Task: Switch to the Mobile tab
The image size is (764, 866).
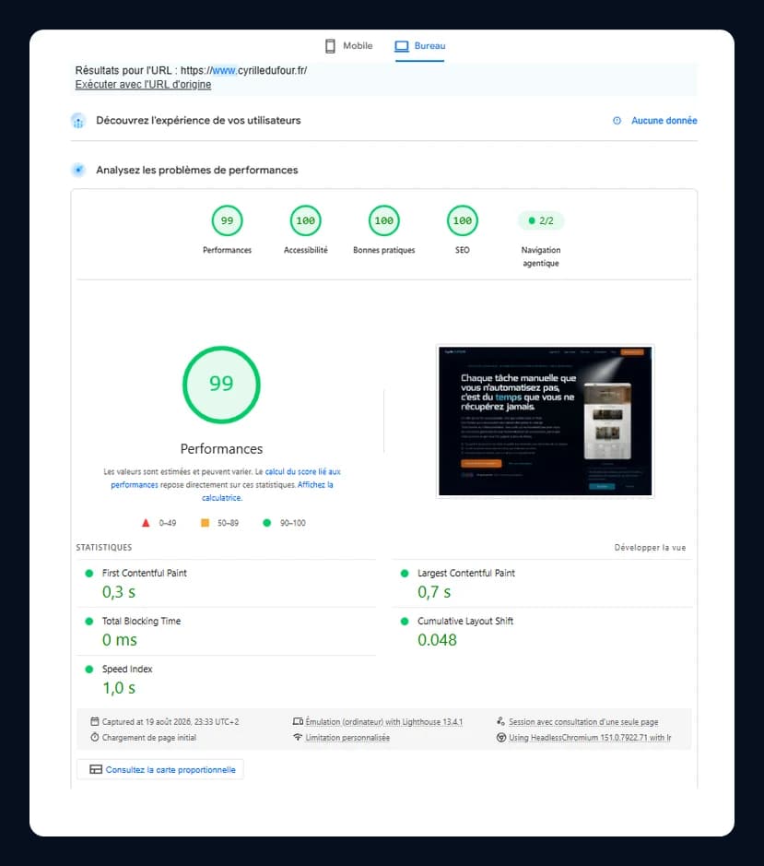Action: pyautogui.click(x=349, y=46)
